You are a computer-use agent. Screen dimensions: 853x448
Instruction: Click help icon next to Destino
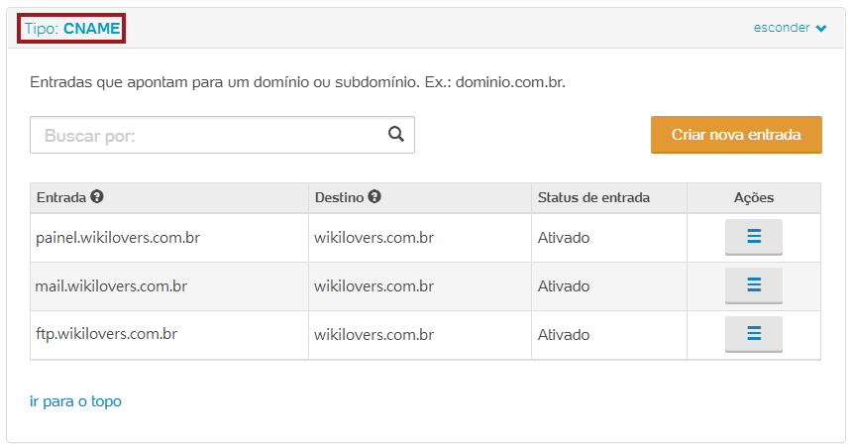(x=374, y=197)
